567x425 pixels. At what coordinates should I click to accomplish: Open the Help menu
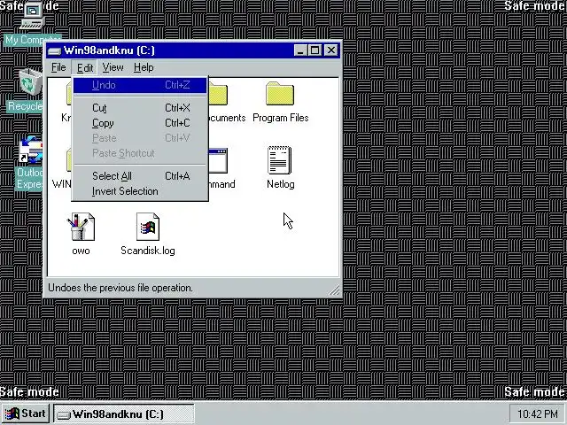[x=144, y=67]
